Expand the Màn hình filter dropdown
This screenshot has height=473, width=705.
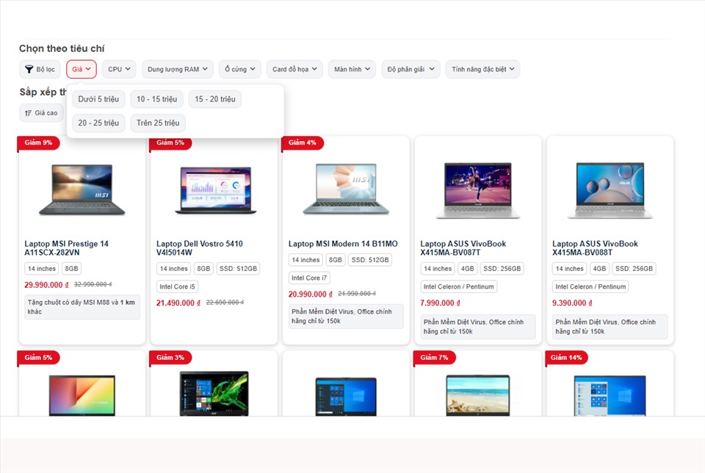(352, 70)
